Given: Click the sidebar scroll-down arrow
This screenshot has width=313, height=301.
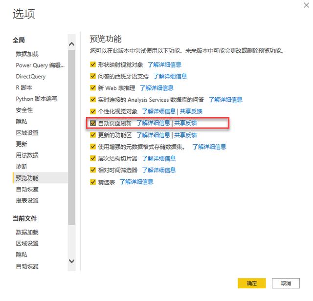Looking at the screenshot, I should 72,261.
